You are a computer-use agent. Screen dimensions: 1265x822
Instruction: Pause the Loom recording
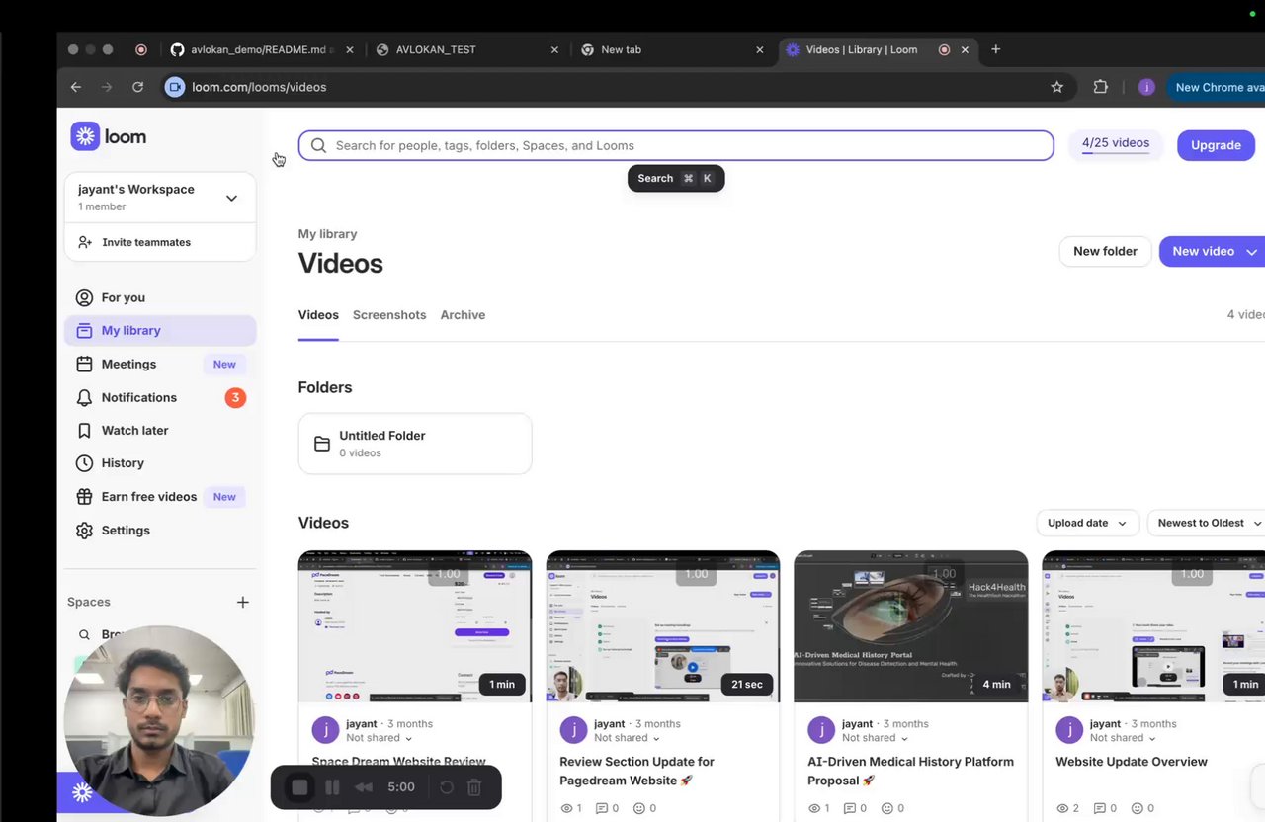point(333,787)
